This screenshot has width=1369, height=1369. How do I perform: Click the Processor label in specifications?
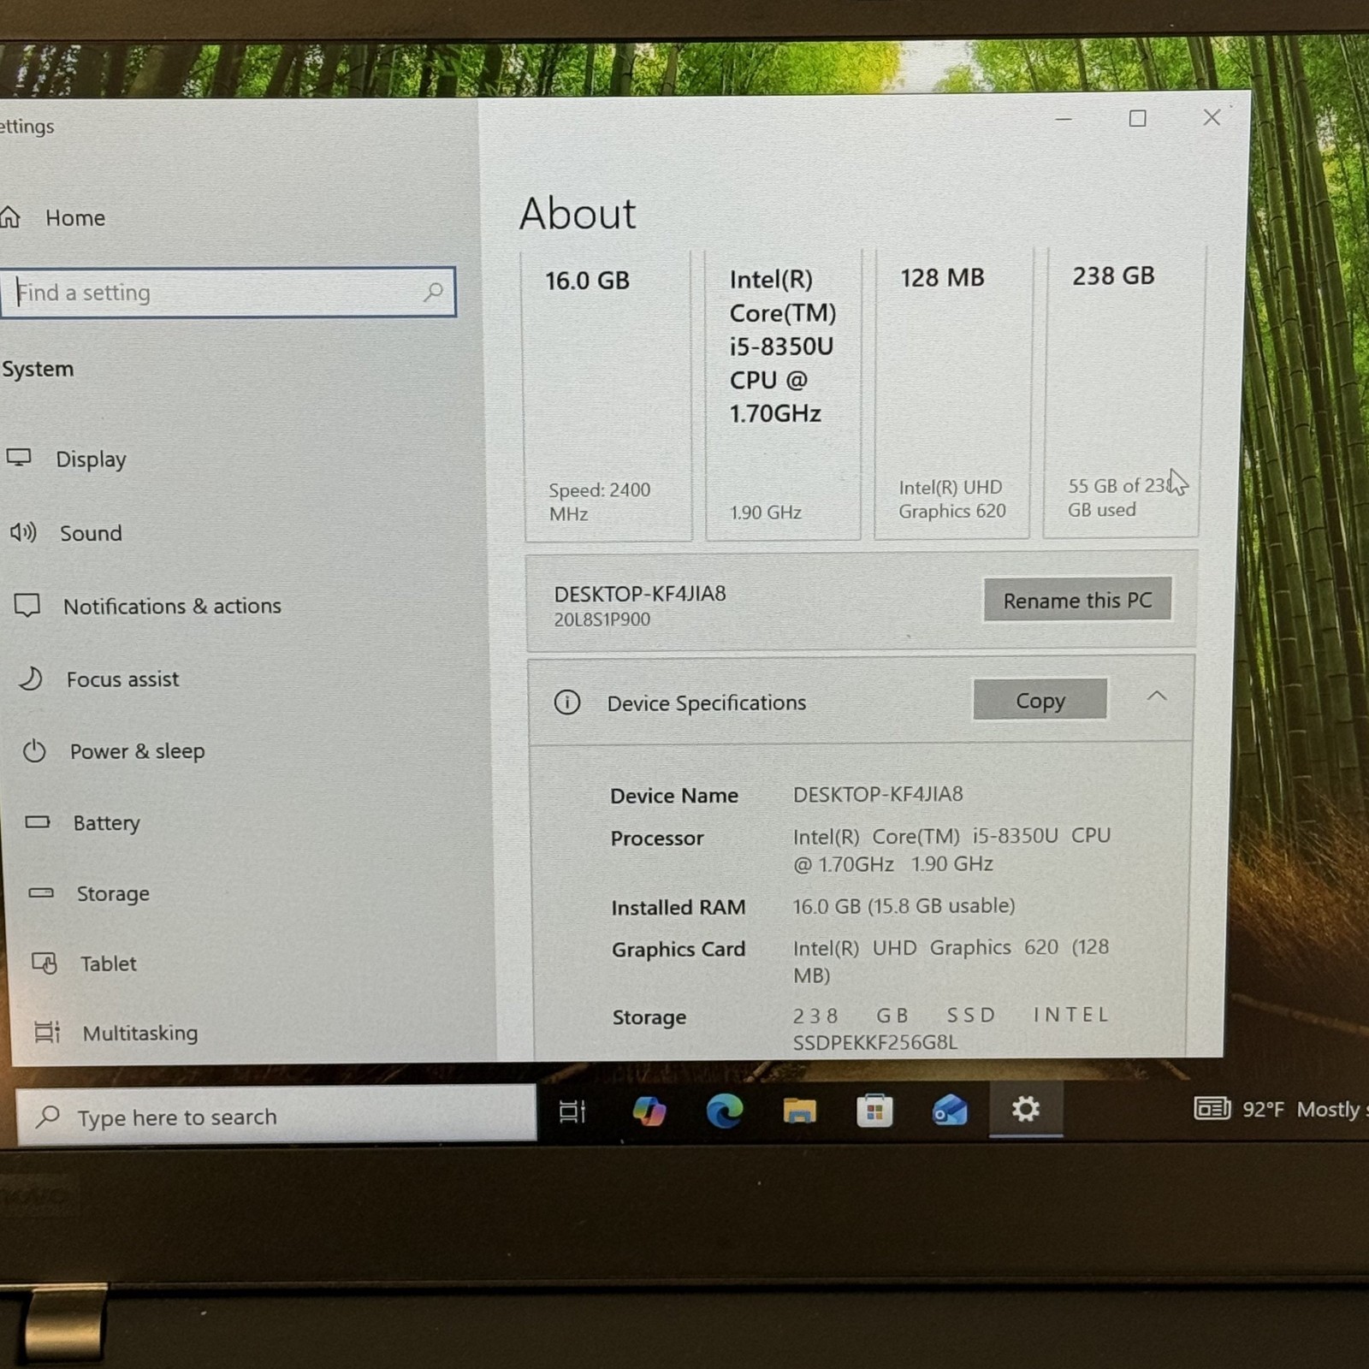[657, 838]
